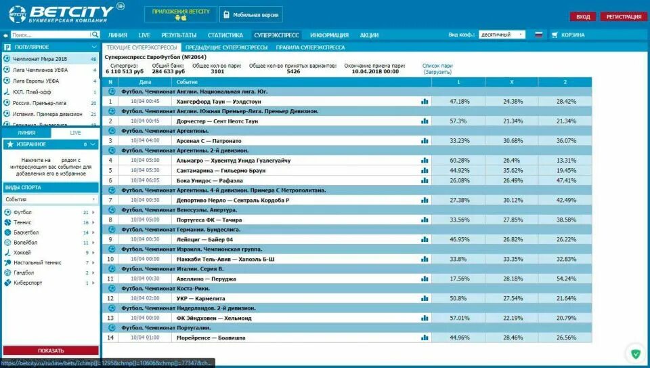Open the Мобильная версия button
The image size is (650, 368).
click(251, 14)
